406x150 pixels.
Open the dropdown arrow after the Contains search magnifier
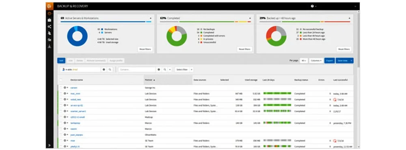tap(170, 70)
